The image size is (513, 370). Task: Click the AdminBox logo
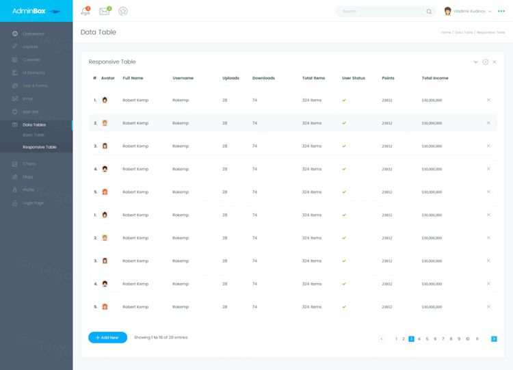(x=36, y=11)
